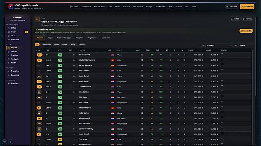261x146 pixels.
Task: Open the Office sidebar icon
Action: pos(9,28)
